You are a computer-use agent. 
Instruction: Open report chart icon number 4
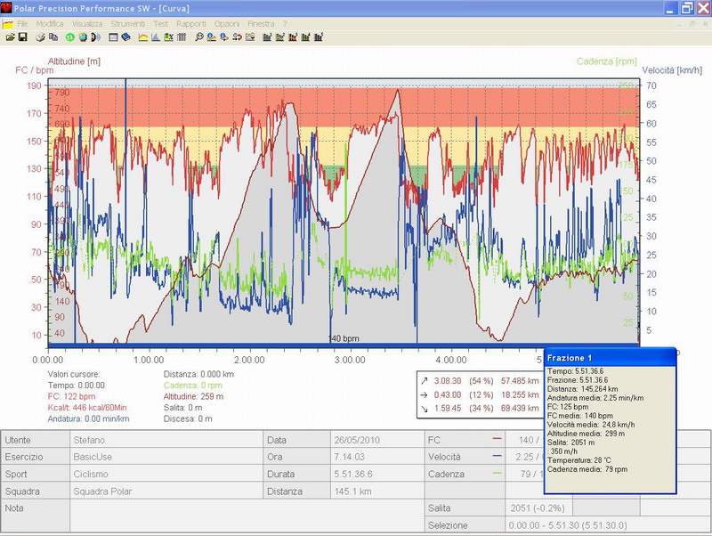(305, 37)
